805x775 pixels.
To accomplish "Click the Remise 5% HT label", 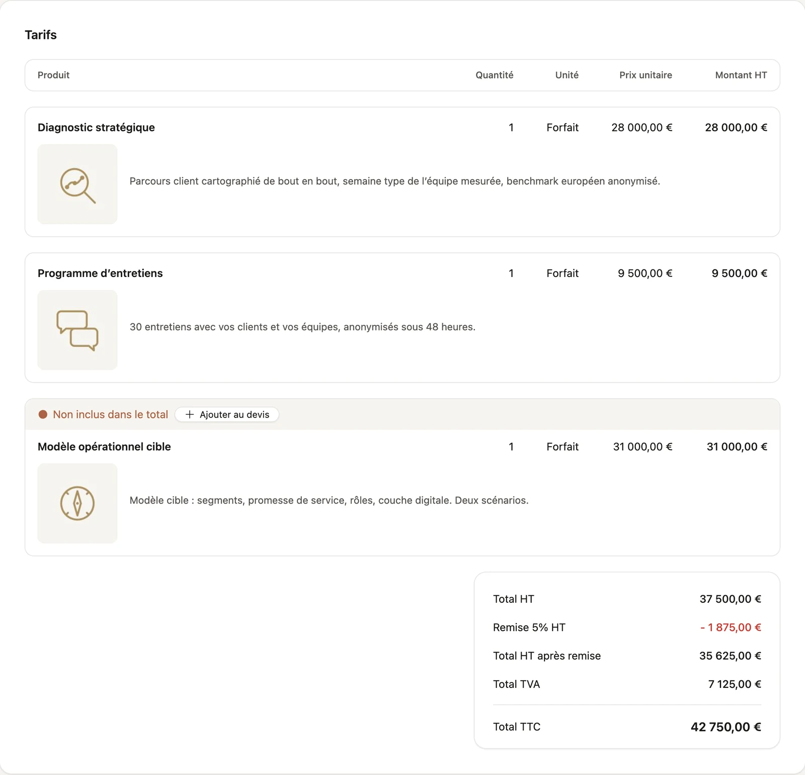I will 529,627.
